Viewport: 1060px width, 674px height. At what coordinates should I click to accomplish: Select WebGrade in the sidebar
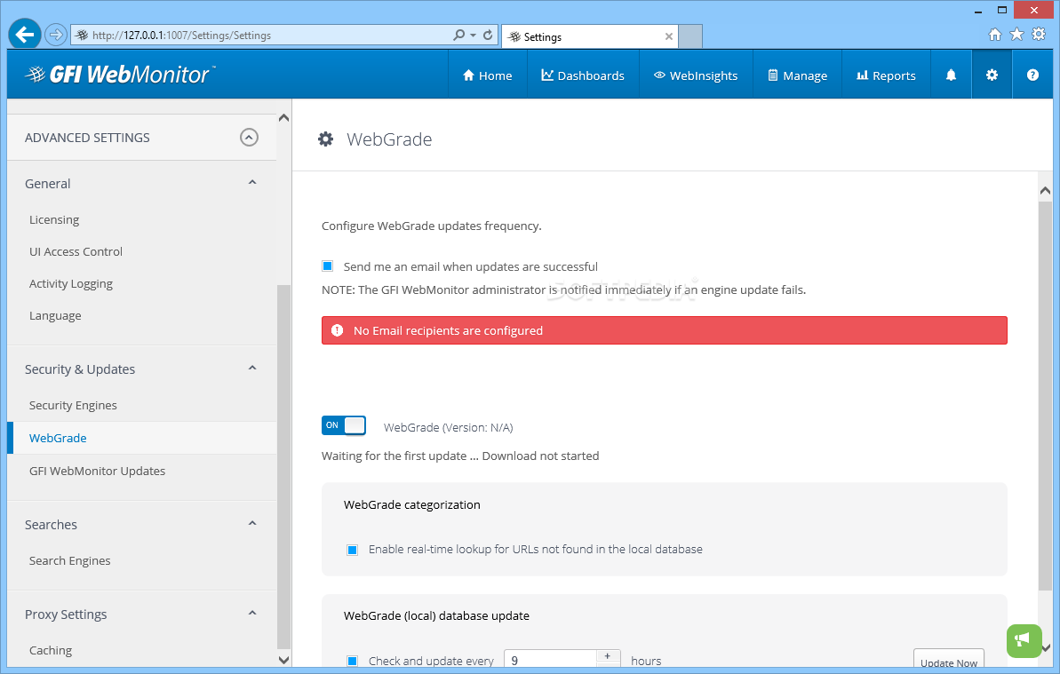pos(142,439)
